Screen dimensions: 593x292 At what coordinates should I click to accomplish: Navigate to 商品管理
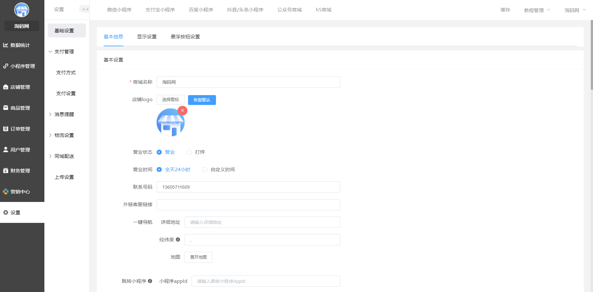tap(20, 108)
